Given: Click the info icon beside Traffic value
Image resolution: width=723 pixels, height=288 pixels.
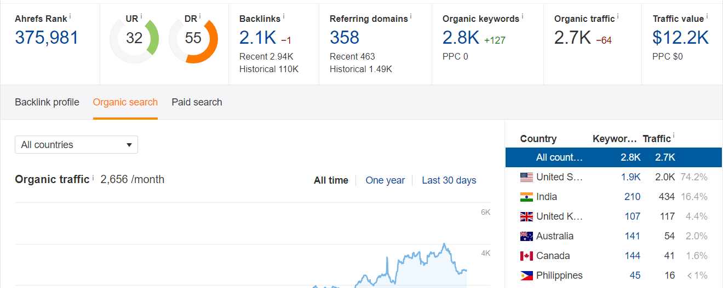Looking at the screenshot, I should tap(707, 16).
